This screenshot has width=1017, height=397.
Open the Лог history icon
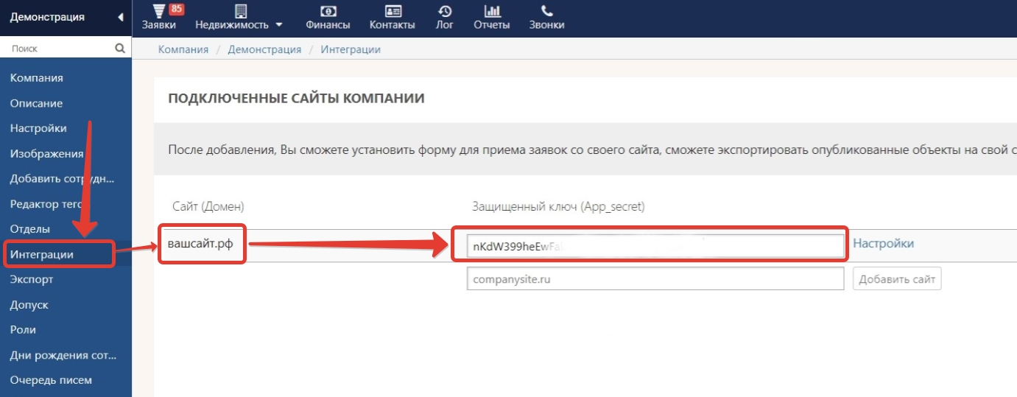[x=445, y=11]
